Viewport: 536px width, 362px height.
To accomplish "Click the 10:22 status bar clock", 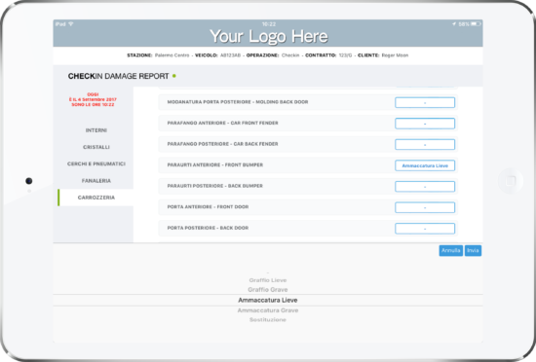I will (x=269, y=24).
